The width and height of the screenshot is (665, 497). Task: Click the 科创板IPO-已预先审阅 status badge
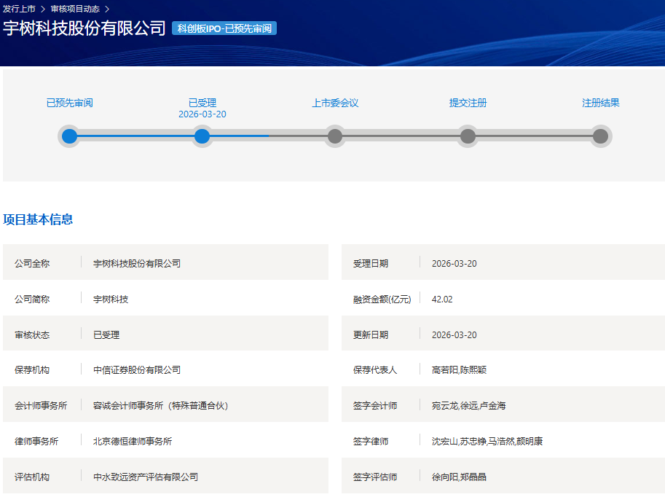pyautogui.click(x=224, y=28)
